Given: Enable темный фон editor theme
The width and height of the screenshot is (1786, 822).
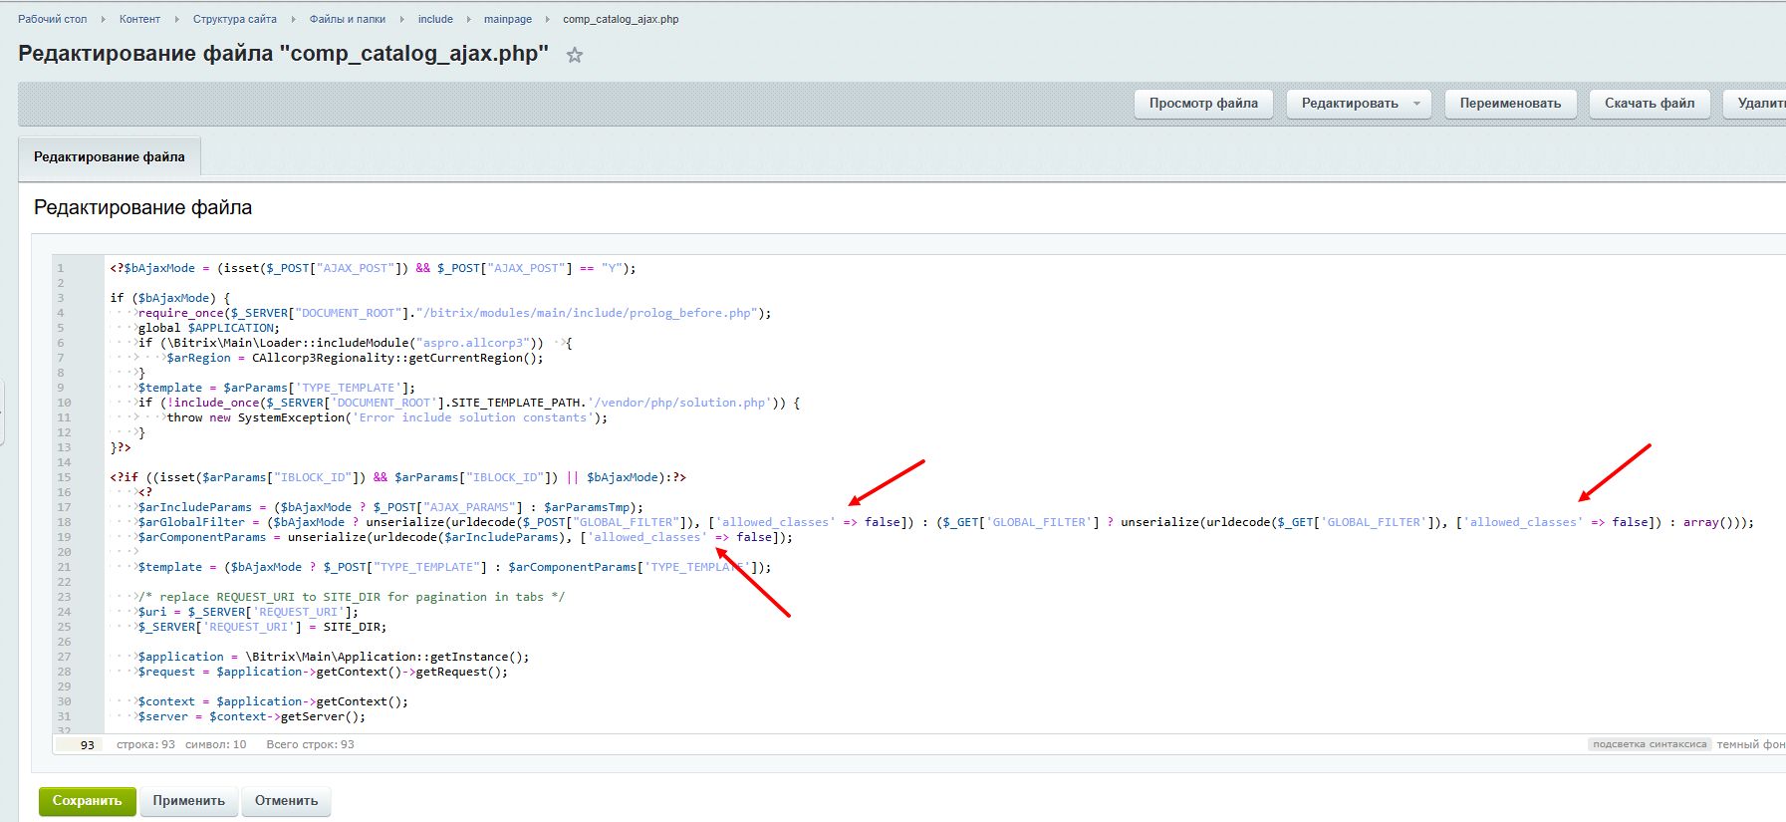Looking at the screenshot, I should click(1750, 744).
